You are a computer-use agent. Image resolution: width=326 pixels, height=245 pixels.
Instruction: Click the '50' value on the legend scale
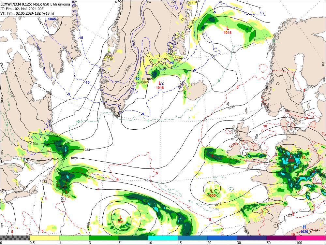pyautogui.click(x=268, y=243)
